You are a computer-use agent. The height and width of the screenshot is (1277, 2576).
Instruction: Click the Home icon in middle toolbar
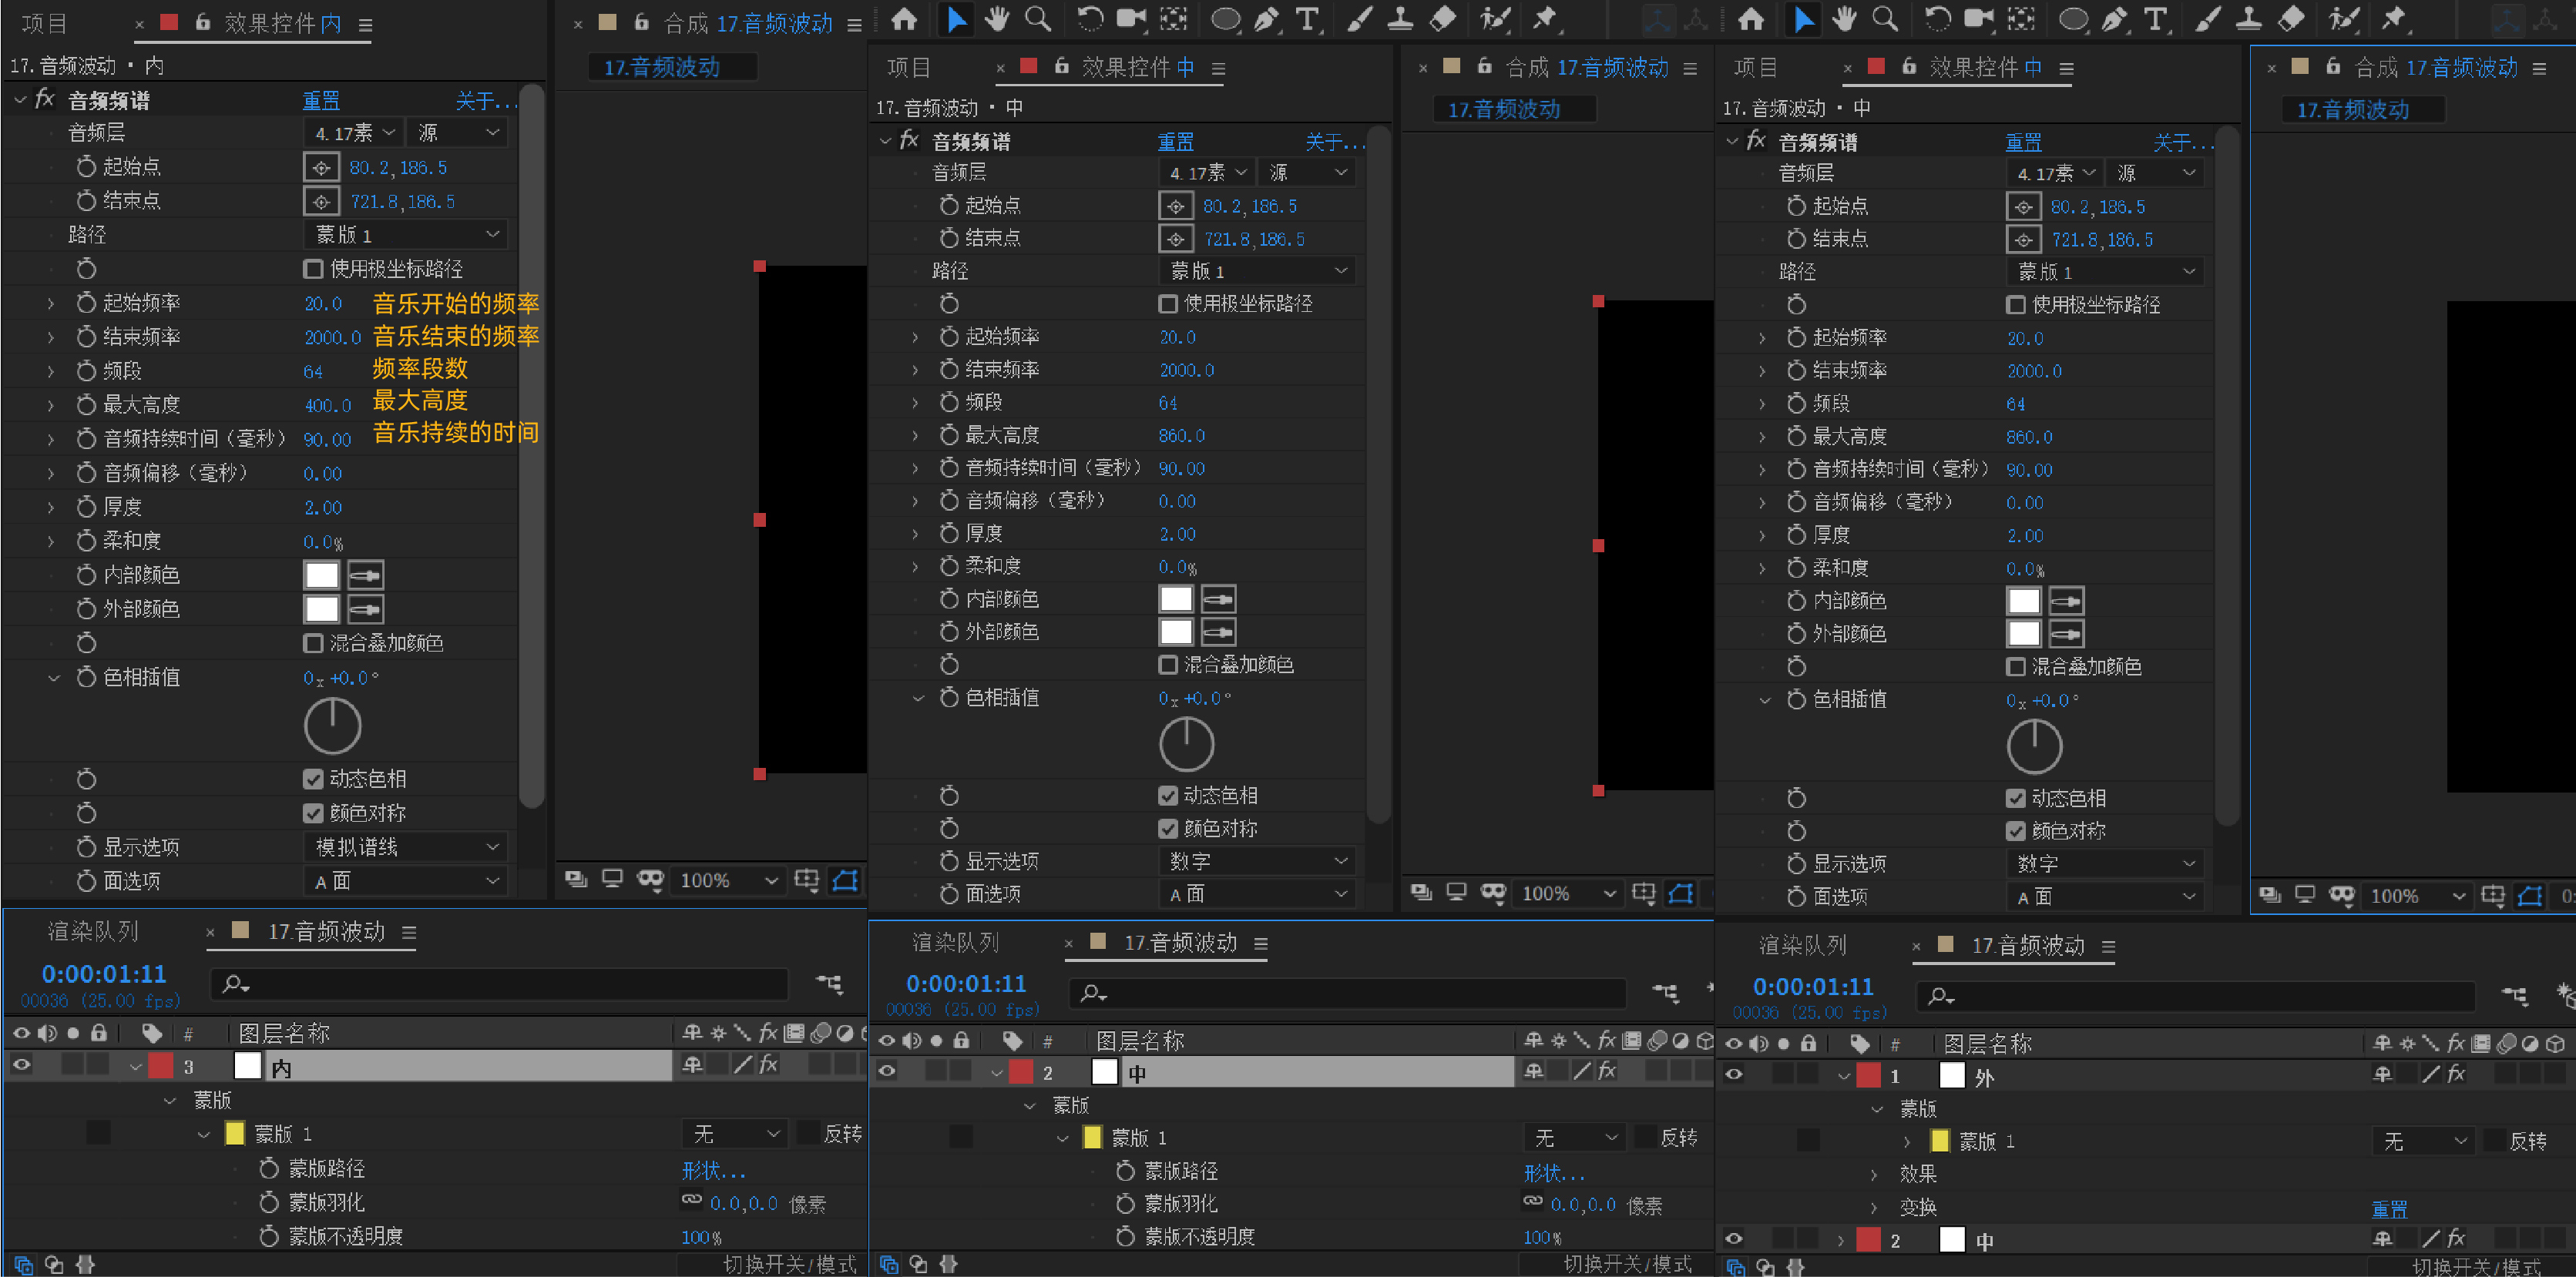pyautogui.click(x=904, y=19)
